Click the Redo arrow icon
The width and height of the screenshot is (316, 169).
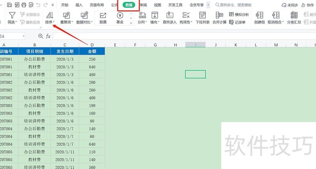45,5
